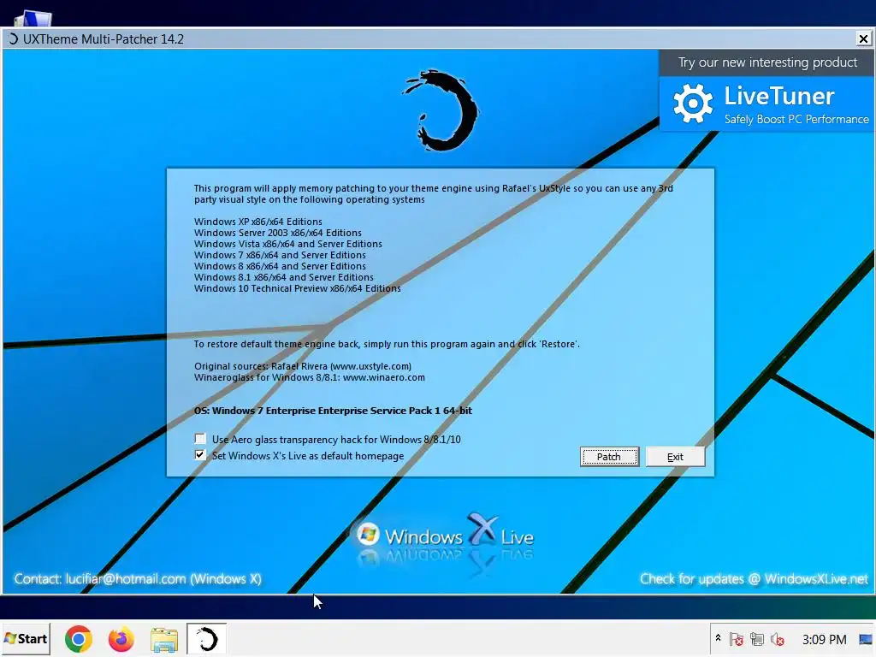
Task: Click 'Original sources: Rafael Rivera' line
Action: click(303, 366)
